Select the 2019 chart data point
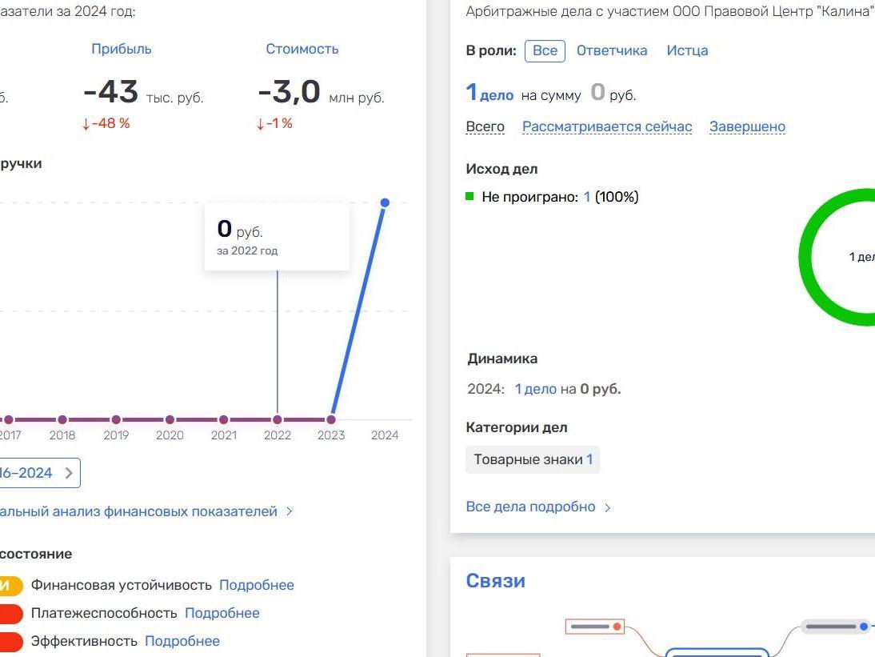The width and height of the screenshot is (875, 657). (116, 419)
